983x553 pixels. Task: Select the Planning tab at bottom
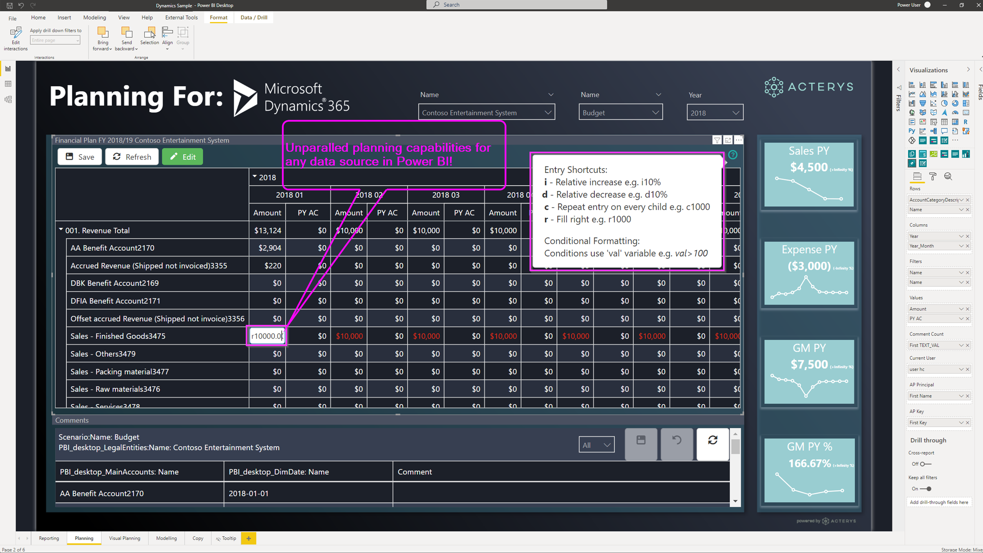pyautogui.click(x=83, y=538)
